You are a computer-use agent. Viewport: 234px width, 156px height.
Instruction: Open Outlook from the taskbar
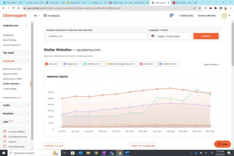click(81, 153)
